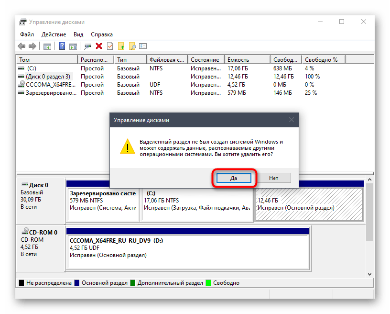This screenshot has height=314, width=390.
Task: Click the back arrow toolbar icon
Action: pyautogui.click(x=22, y=46)
